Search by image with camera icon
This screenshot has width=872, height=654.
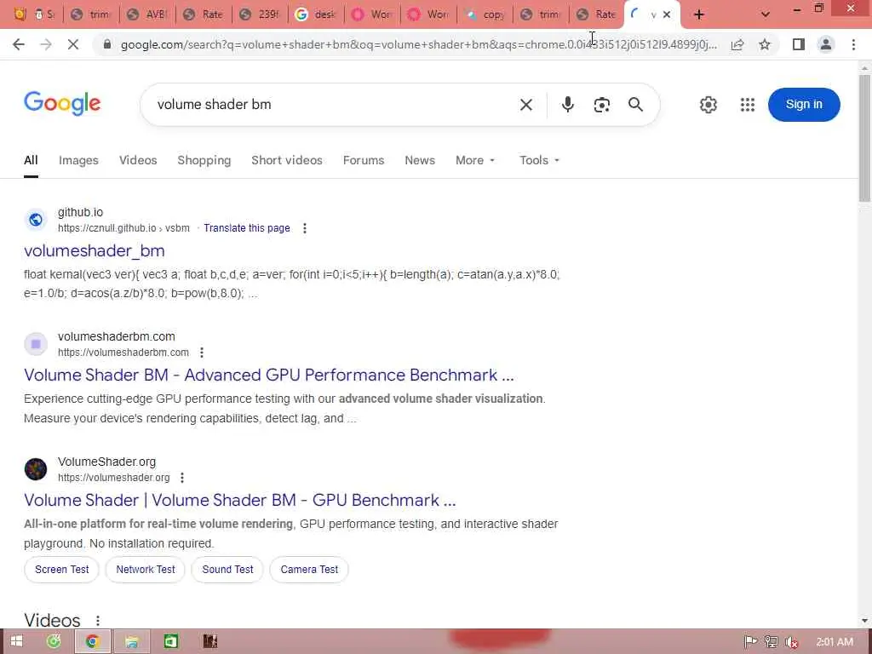coord(602,105)
